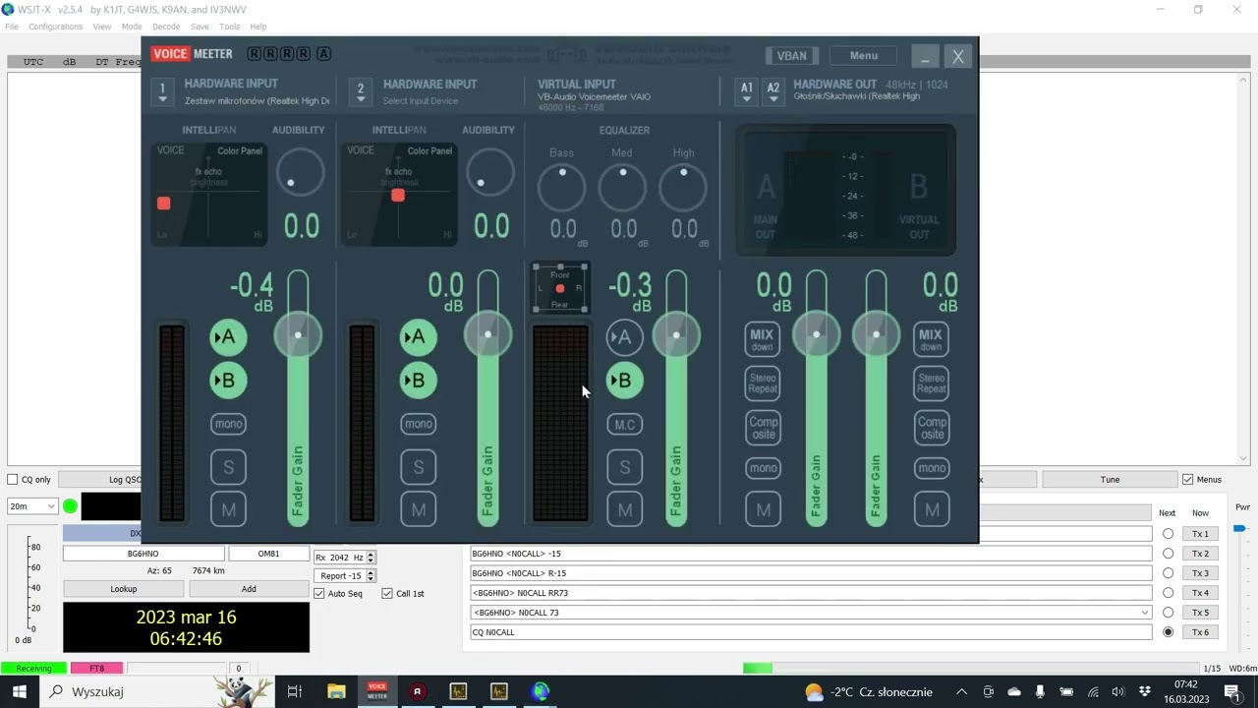Image resolution: width=1258 pixels, height=708 pixels.
Task: Toggle bus B on Hardware Input 1
Action: (228, 381)
